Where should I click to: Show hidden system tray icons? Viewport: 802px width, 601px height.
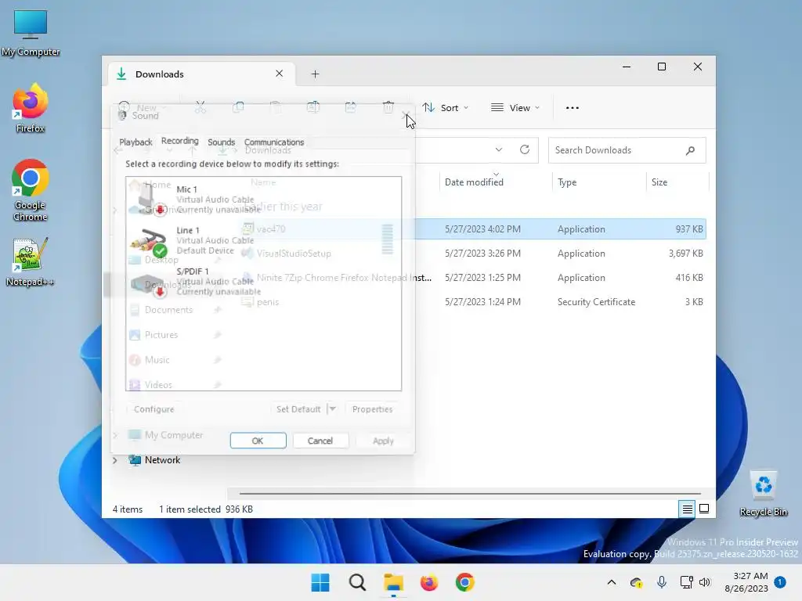pos(611,582)
